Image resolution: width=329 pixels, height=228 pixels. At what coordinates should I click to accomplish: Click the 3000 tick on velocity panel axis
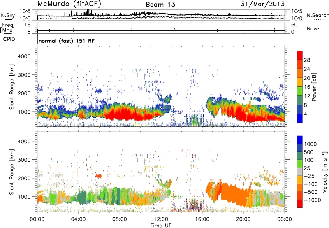24,160
